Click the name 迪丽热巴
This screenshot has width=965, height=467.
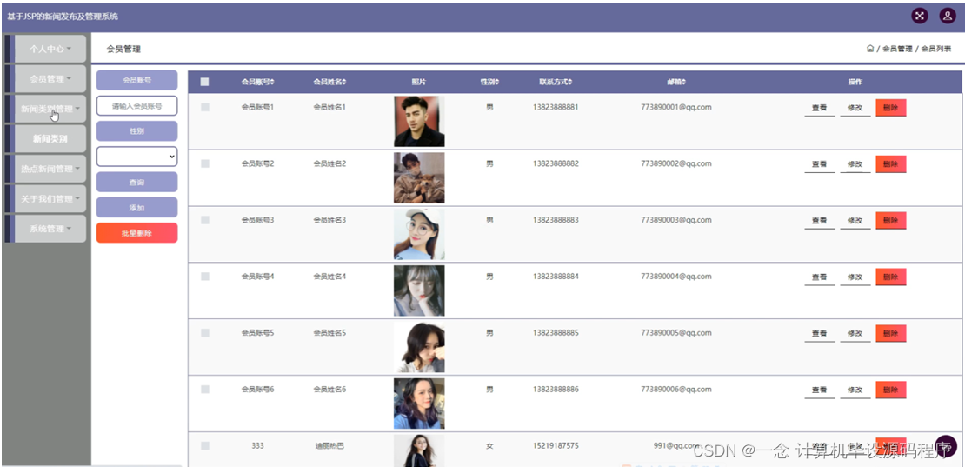(329, 445)
